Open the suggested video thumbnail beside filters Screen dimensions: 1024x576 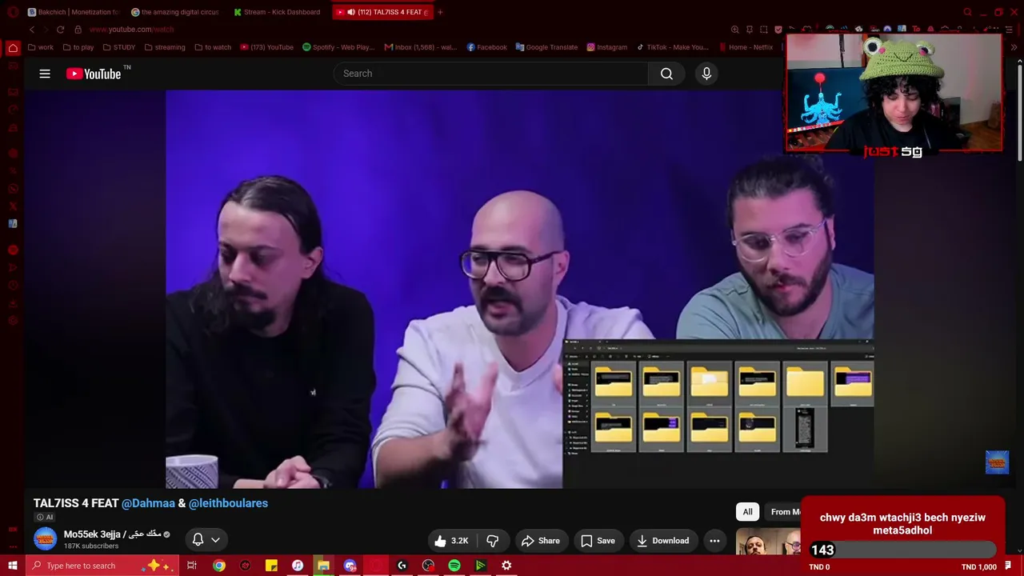tap(768, 542)
